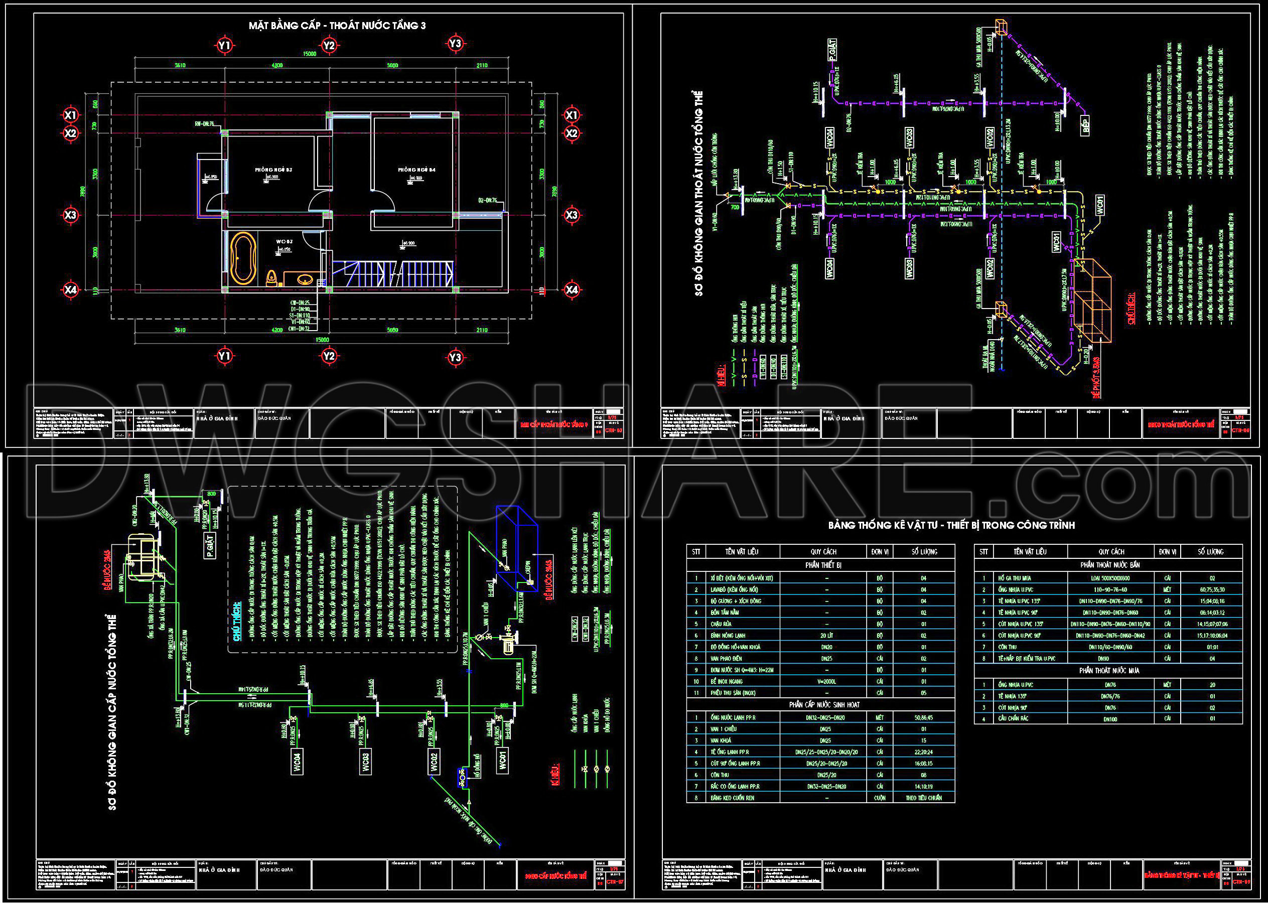1268x903 pixels.
Task: Select cell BỒN TẮM NẰM
Action: (x=742, y=612)
